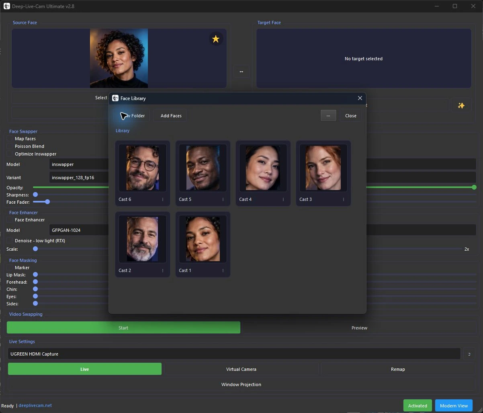Open the Cast 2 options menu dots
The width and height of the screenshot is (483, 413).
click(x=163, y=270)
